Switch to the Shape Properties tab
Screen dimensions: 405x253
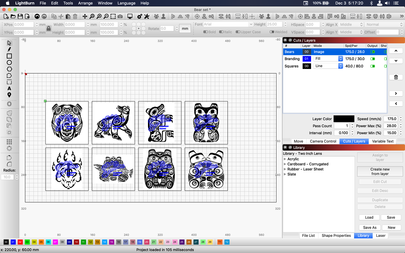(x=336, y=235)
